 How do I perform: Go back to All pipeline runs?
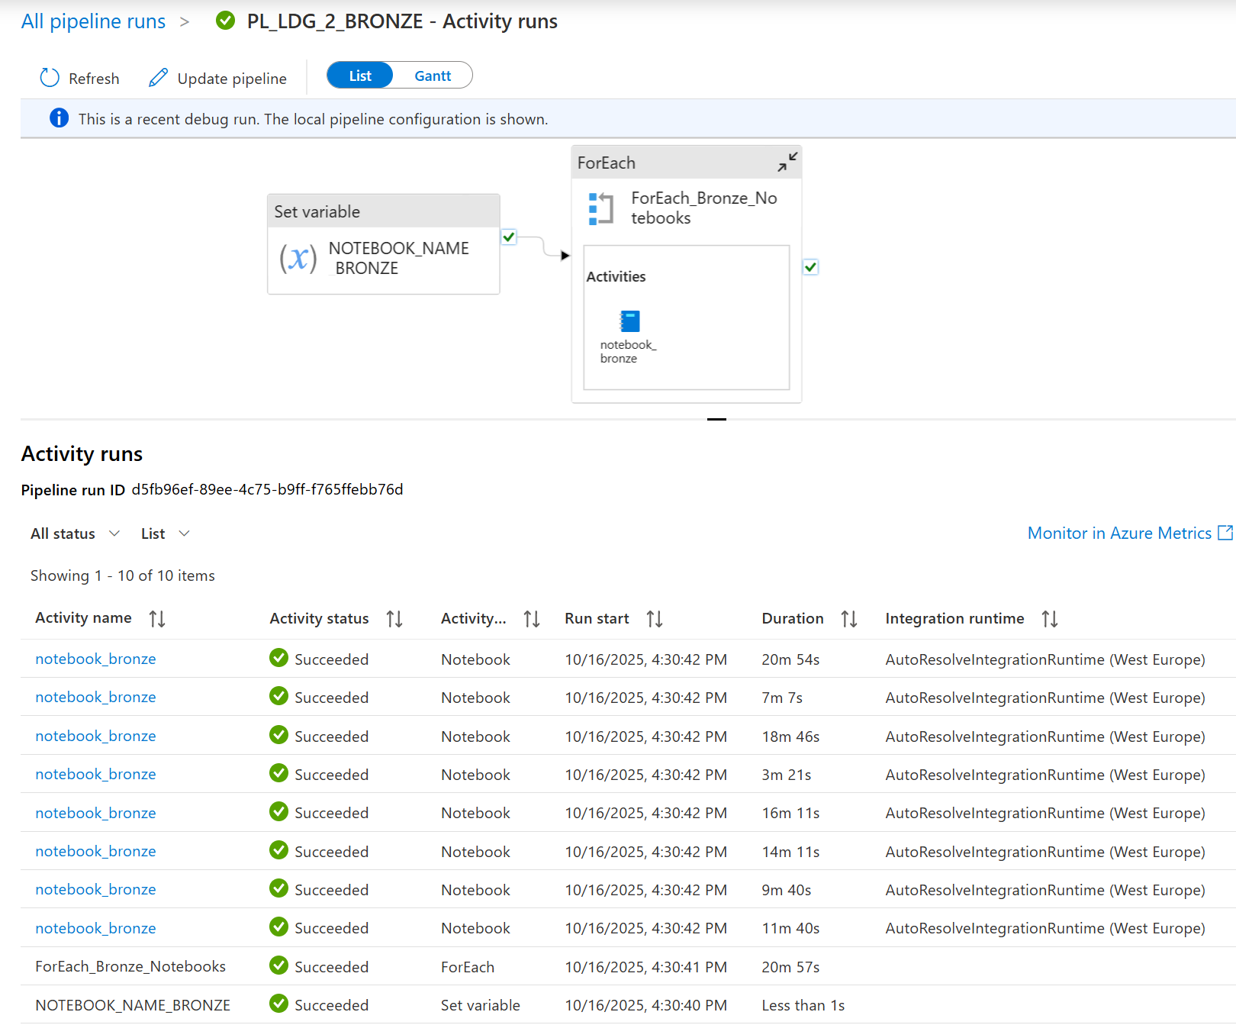tap(93, 21)
